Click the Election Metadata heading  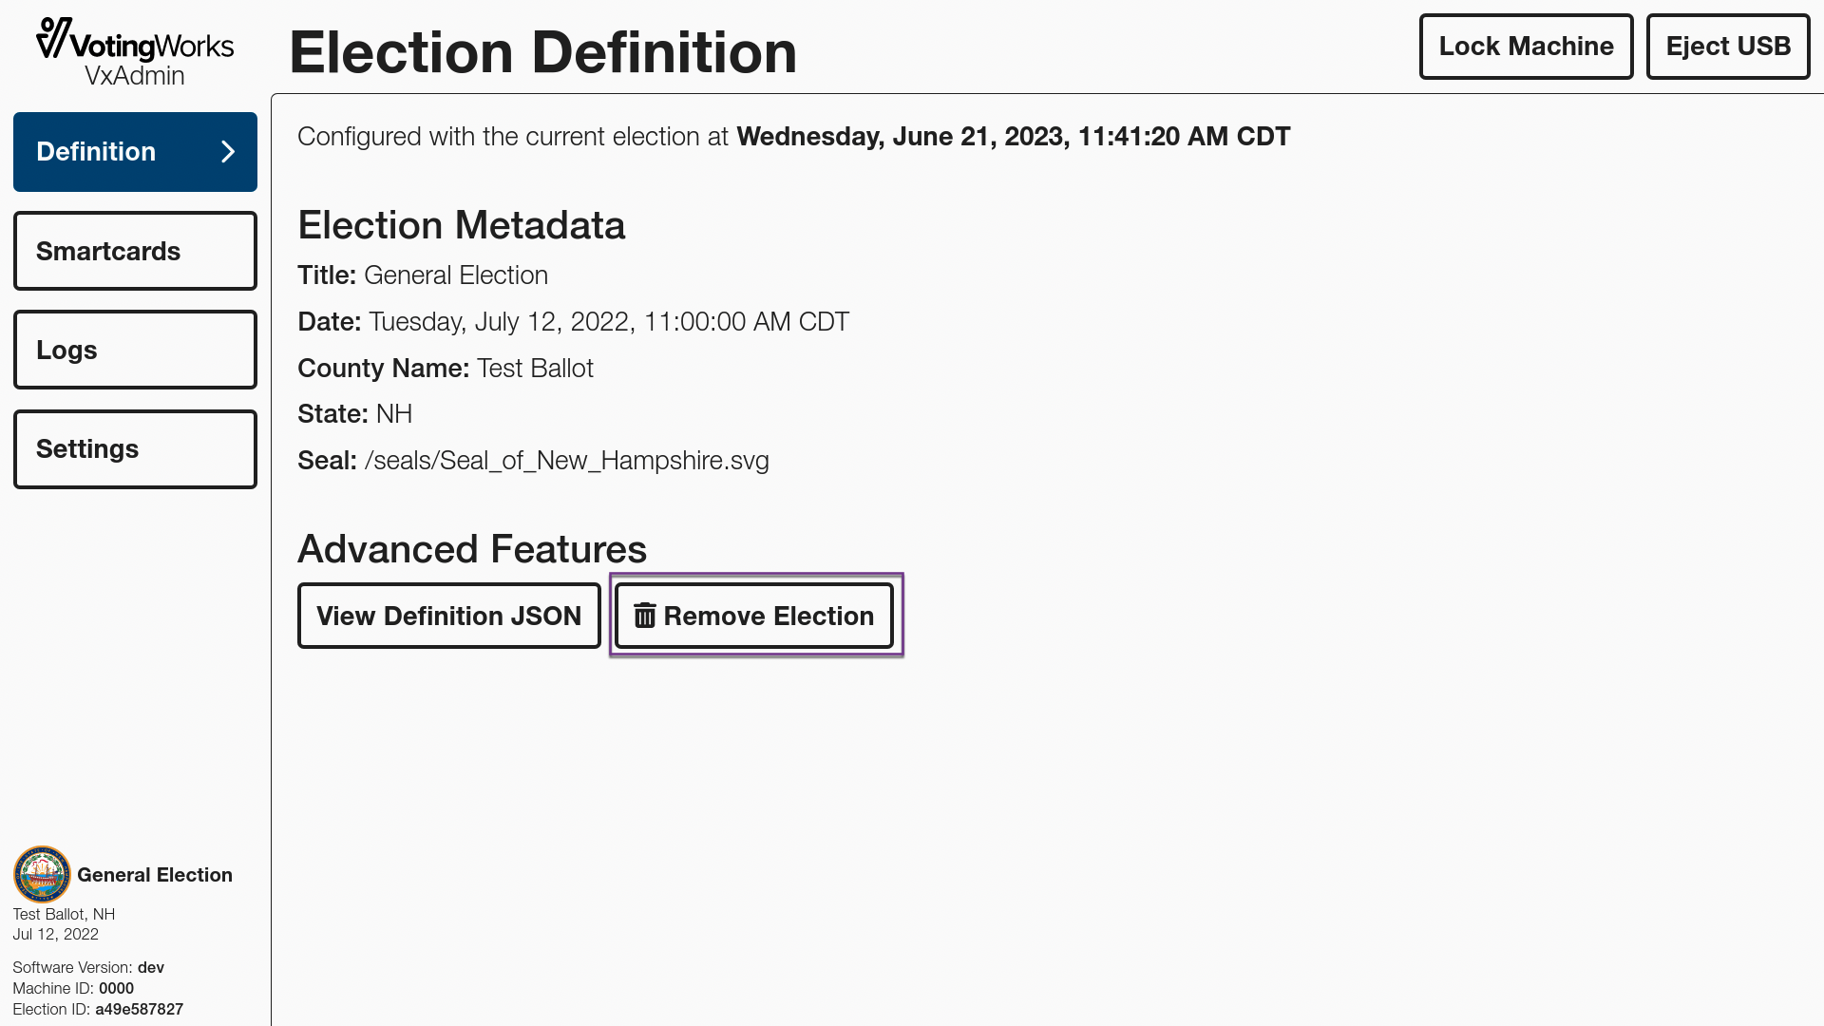tap(461, 225)
